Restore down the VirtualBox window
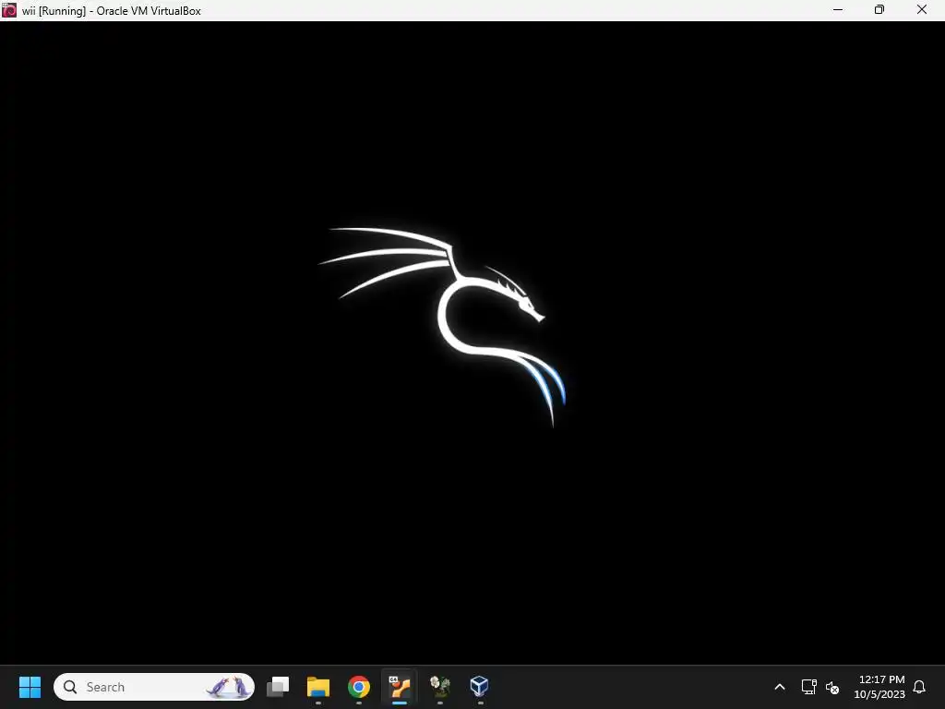Viewport: 945px width, 709px height. tap(879, 10)
